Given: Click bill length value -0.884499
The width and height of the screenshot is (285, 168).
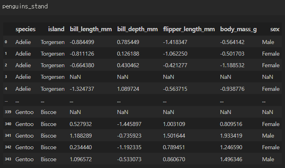Looking at the screenshot, I should point(82,42).
